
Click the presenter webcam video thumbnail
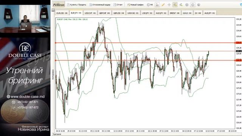pyautogui.click(x=25, y=19)
